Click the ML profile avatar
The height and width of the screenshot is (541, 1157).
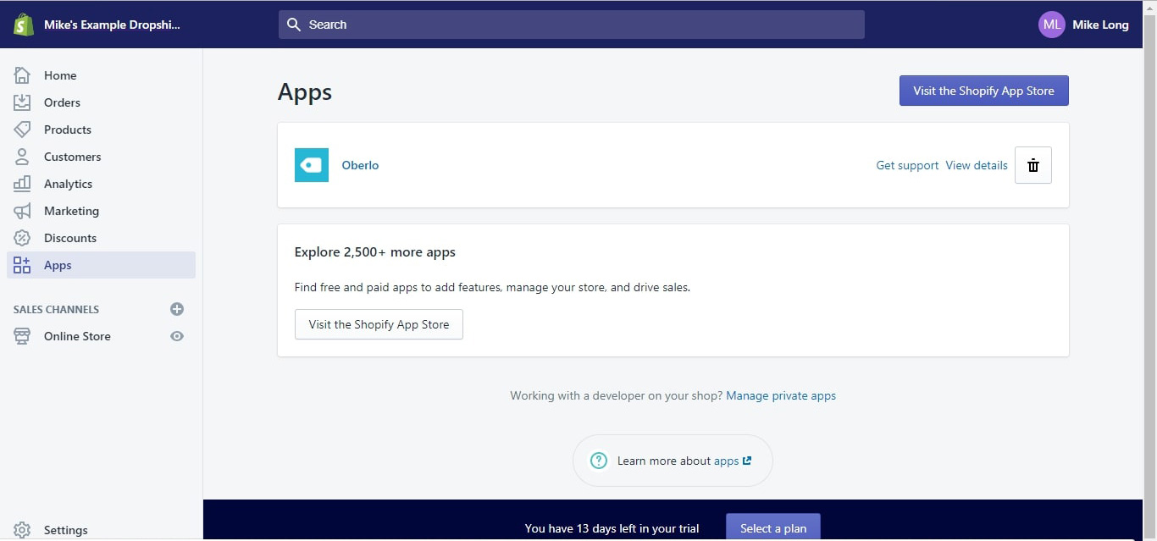pyautogui.click(x=1051, y=25)
